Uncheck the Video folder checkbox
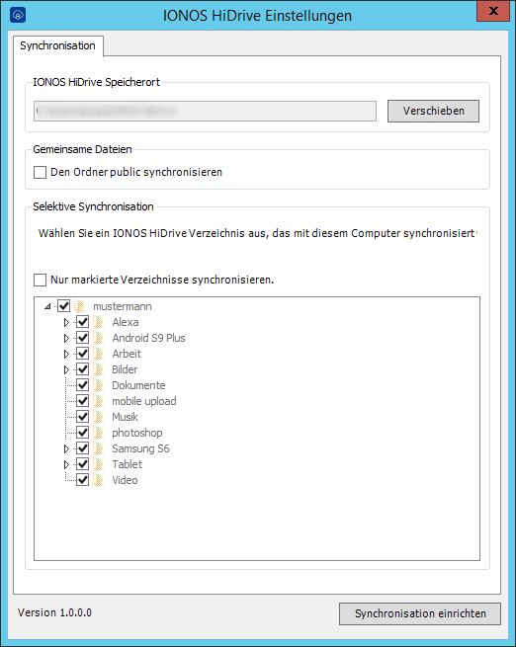Screen dimensions: 516x647 pos(83,480)
